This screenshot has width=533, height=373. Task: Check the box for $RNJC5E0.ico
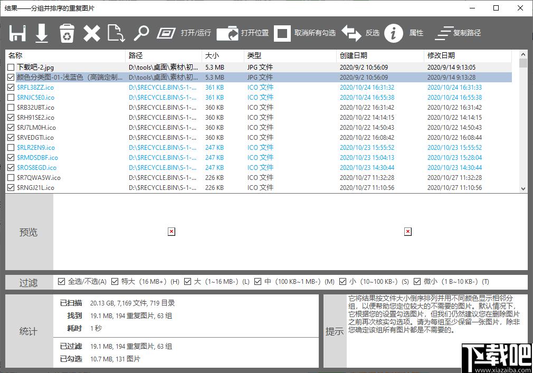(x=11, y=97)
